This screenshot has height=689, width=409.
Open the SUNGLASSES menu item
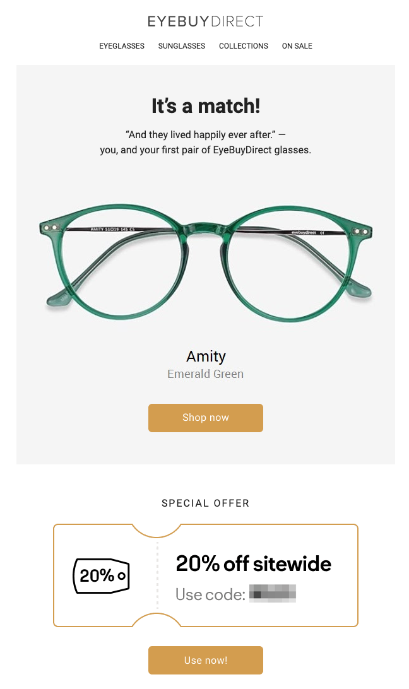182,45
